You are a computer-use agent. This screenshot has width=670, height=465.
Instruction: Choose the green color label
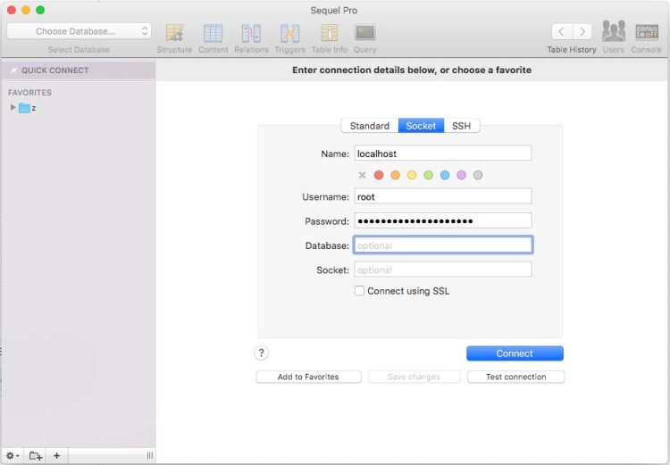tap(428, 175)
